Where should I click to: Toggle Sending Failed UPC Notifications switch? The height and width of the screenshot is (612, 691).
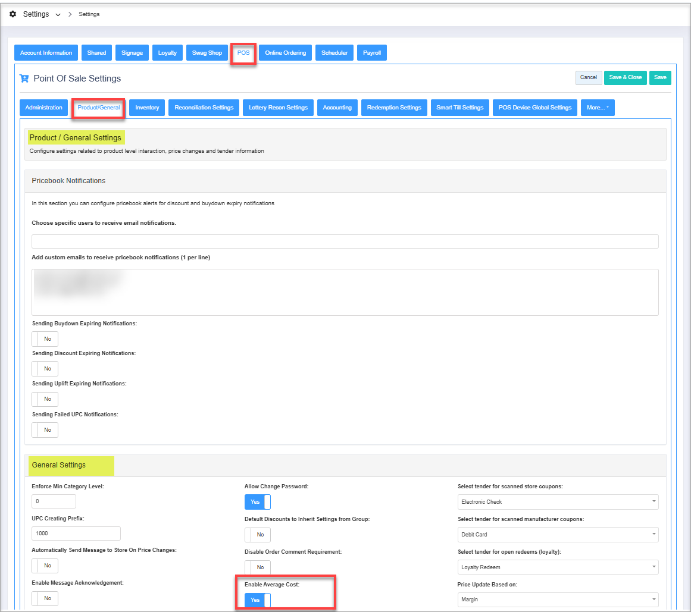(x=45, y=430)
